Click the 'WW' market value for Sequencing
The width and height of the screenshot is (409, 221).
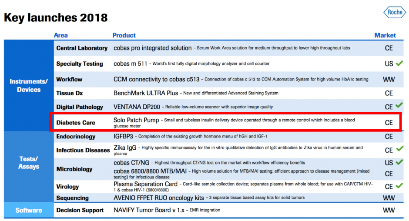point(389,198)
